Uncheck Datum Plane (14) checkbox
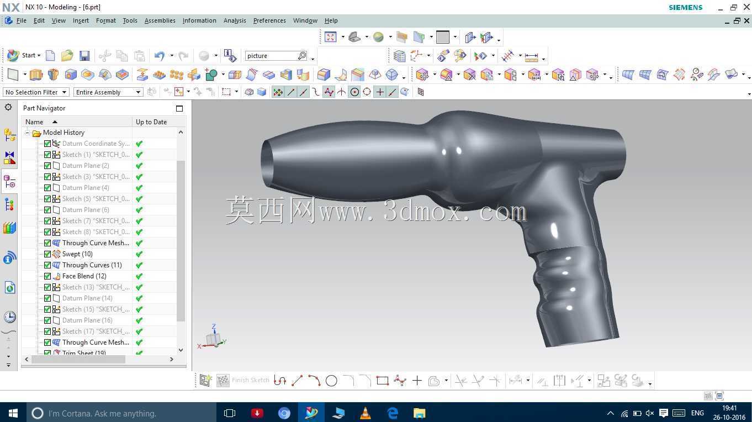The width and height of the screenshot is (752, 422). [x=47, y=298]
